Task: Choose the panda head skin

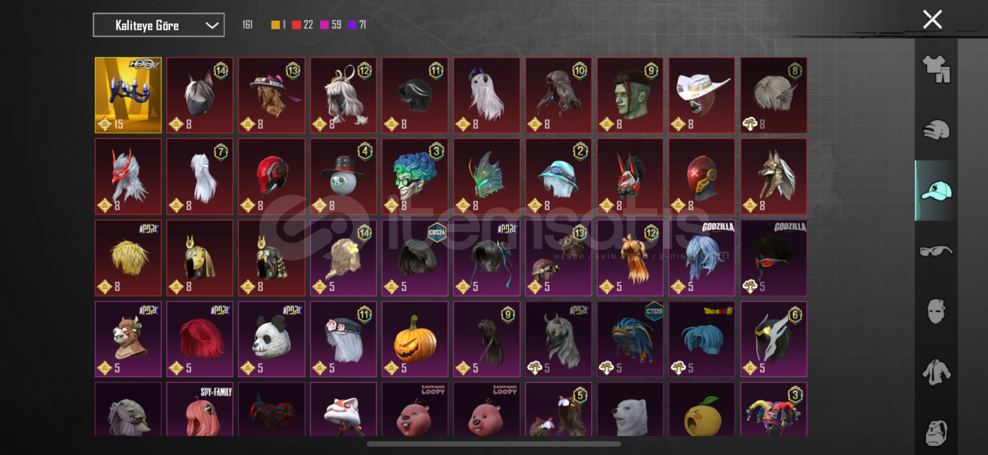Action: (271, 339)
